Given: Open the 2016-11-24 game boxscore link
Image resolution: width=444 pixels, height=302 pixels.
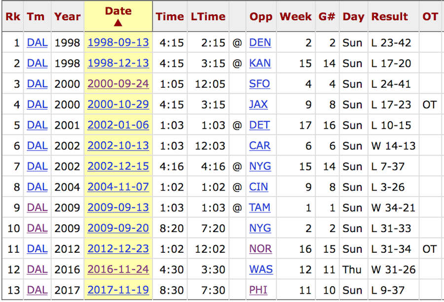Looking at the screenshot, I should click(118, 270).
